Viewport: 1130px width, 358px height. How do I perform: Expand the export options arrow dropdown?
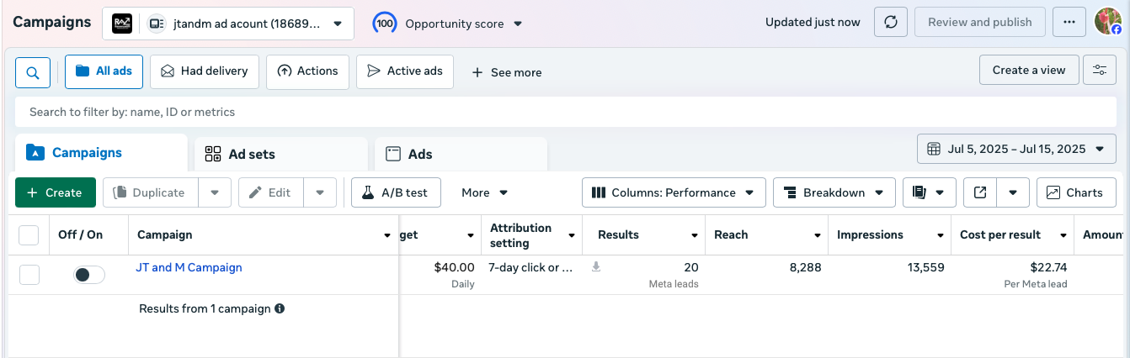[x=1013, y=192]
